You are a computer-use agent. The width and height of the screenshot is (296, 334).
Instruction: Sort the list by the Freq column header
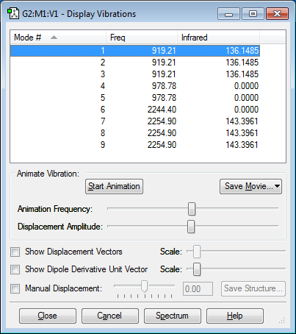[x=142, y=38]
